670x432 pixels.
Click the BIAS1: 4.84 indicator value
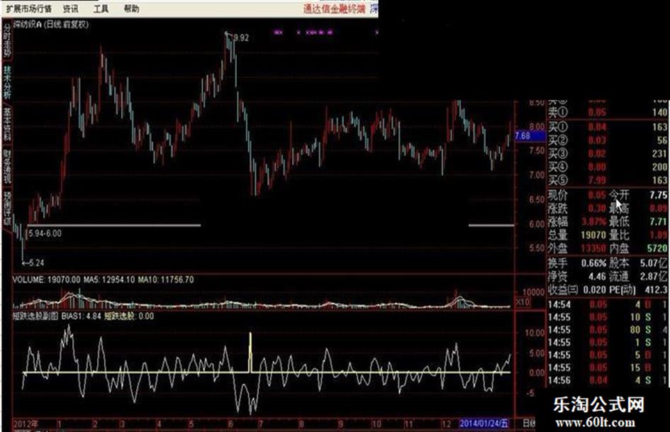(x=81, y=316)
